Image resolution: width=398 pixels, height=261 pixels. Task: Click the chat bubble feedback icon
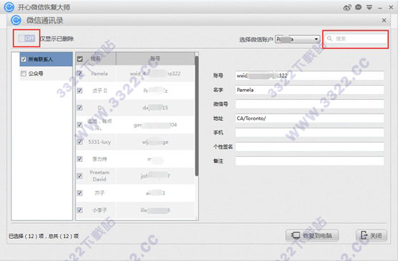(358, 7)
